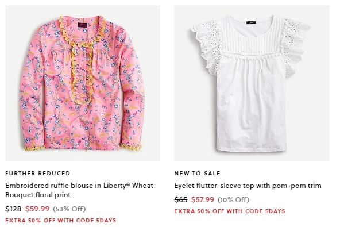Click the crossed-out $128 original price
This screenshot has height=227, width=340.
13,209
